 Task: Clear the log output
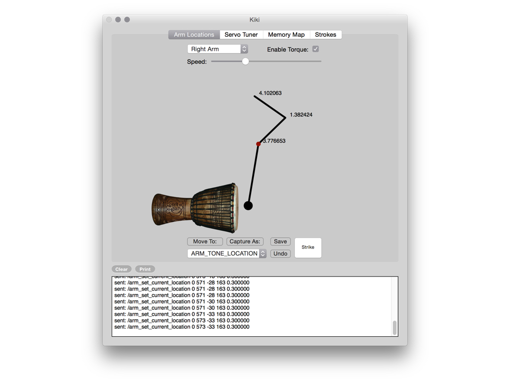tap(122, 269)
